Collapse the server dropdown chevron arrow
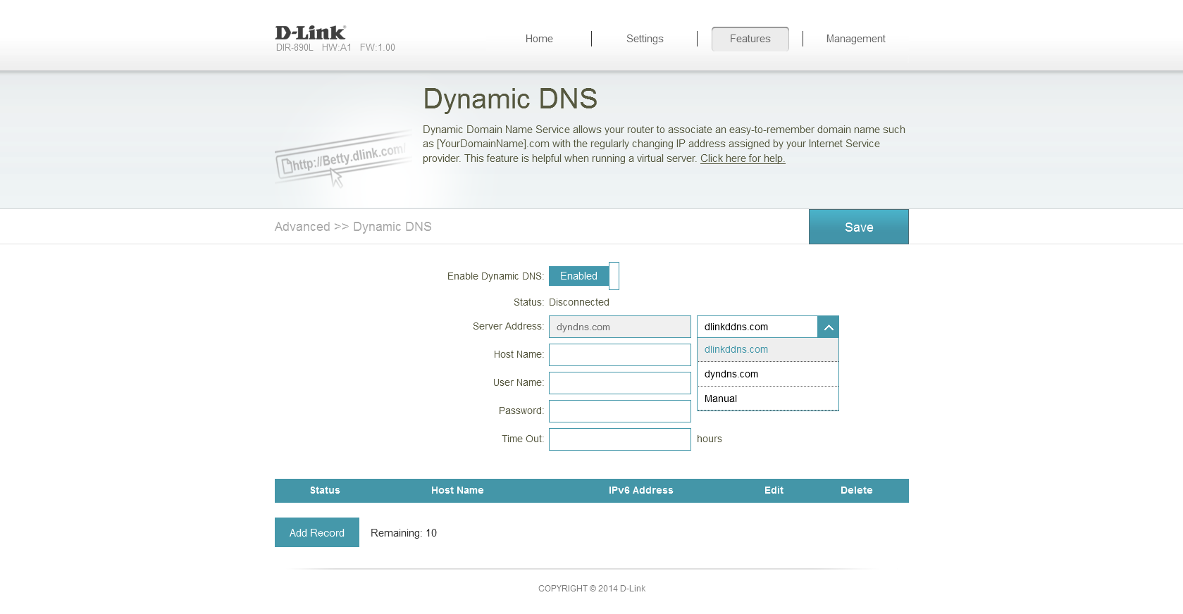The image size is (1183, 614). click(829, 327)
